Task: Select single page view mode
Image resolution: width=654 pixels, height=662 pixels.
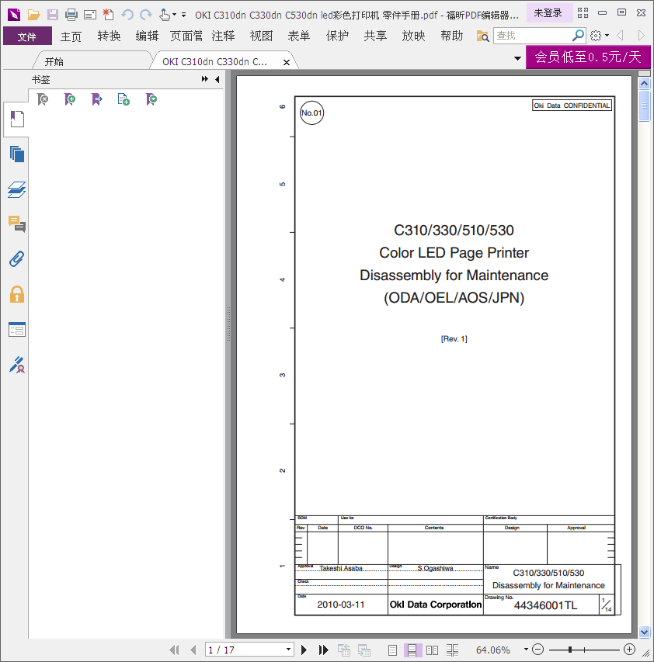Action: coord(392,650)
